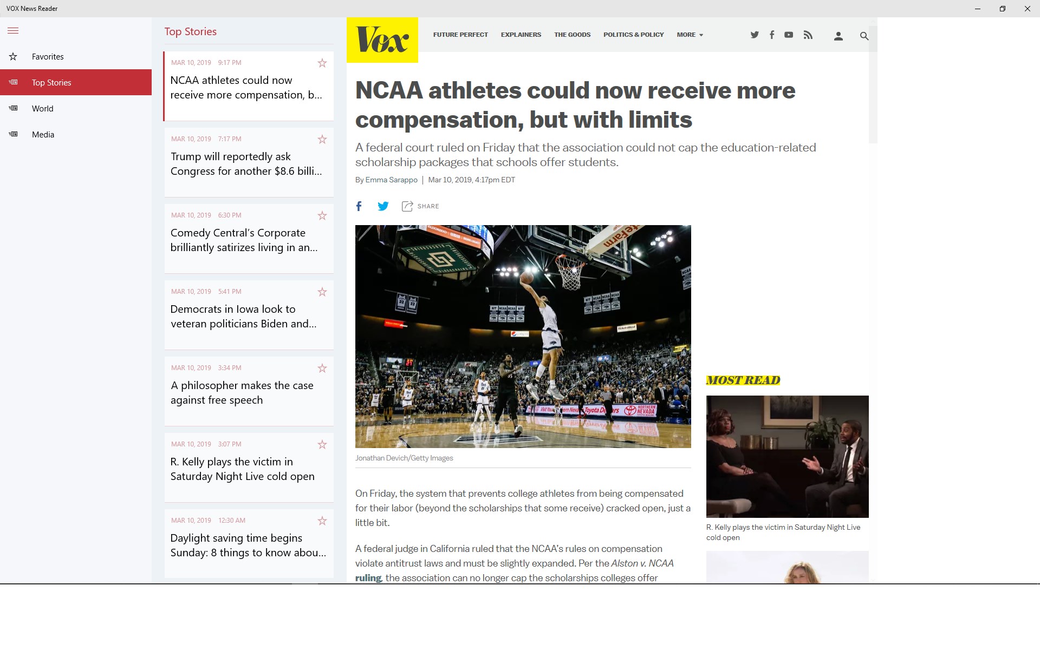1040x671 pixels.
Task: Open the user account icon
Action: (838, 36)
